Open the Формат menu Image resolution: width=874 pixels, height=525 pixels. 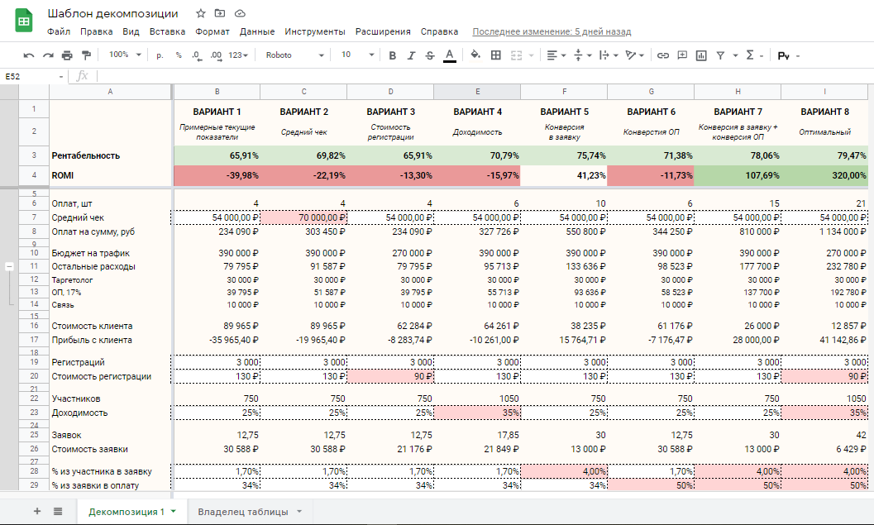213,31
